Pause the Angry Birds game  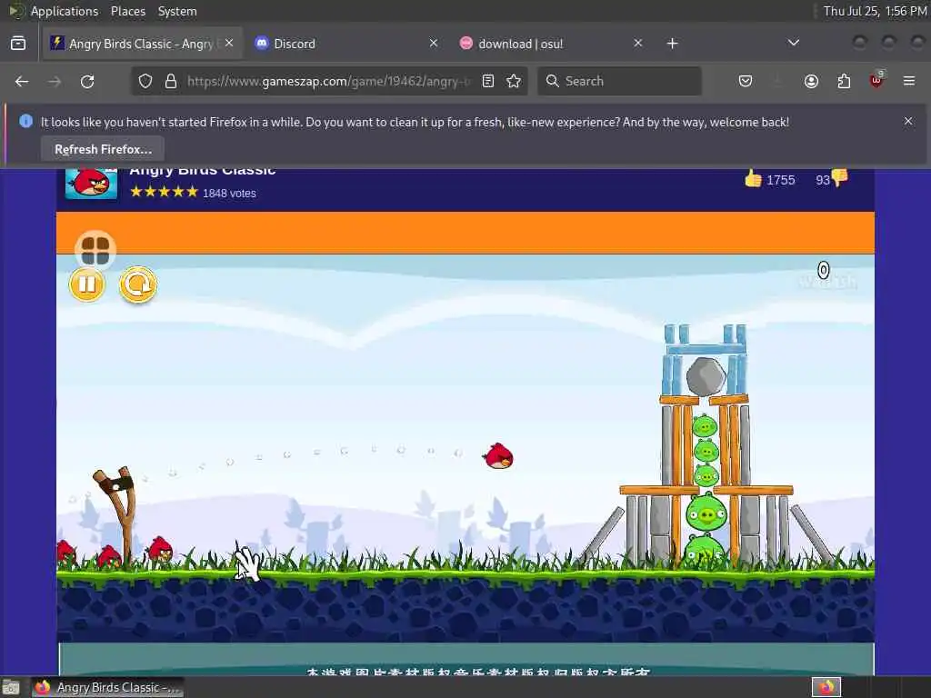pyautogui.click(x=86, y=284)
